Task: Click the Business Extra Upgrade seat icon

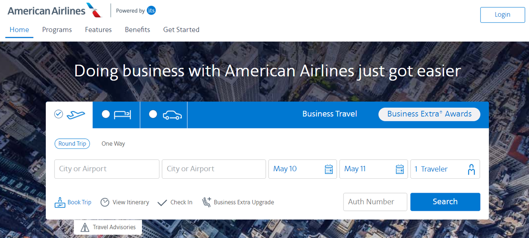Action: point(207,202)
